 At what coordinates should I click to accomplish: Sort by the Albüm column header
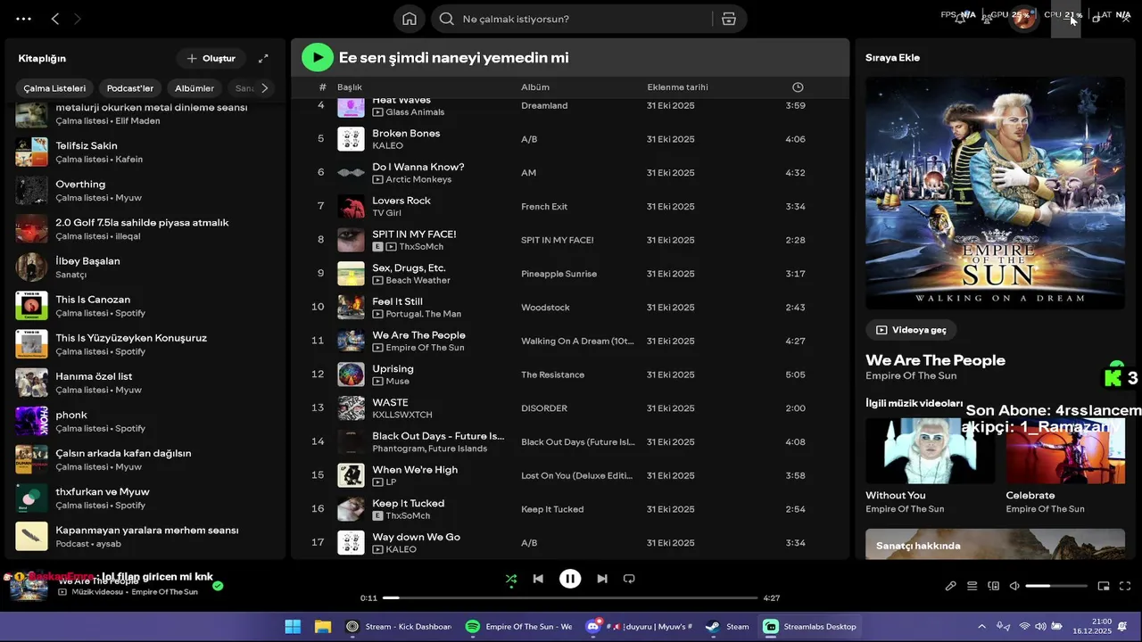535,87
